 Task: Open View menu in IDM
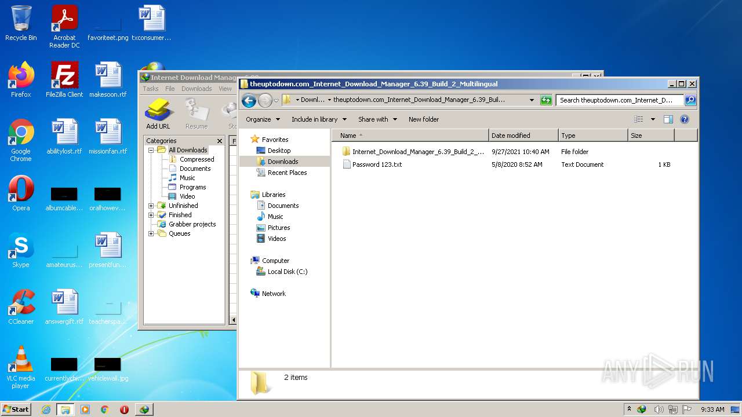(225, 89)
